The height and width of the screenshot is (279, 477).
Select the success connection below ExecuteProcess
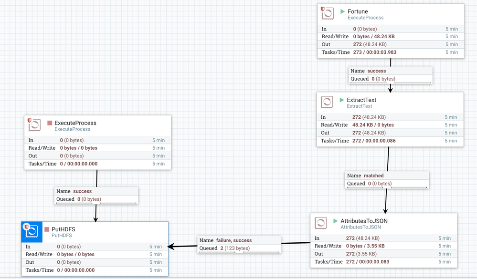coord(96,191)
